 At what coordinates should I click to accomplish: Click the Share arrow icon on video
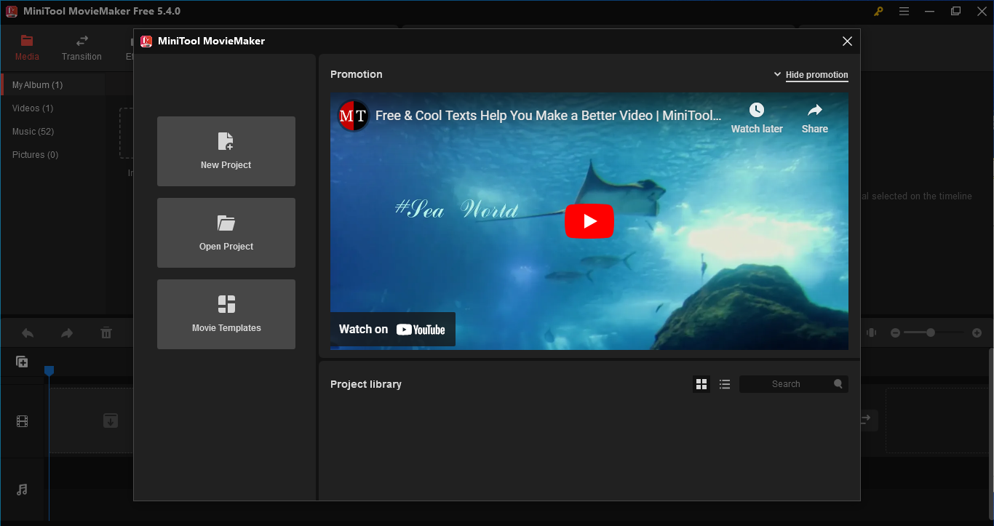[x=815, y=110]
